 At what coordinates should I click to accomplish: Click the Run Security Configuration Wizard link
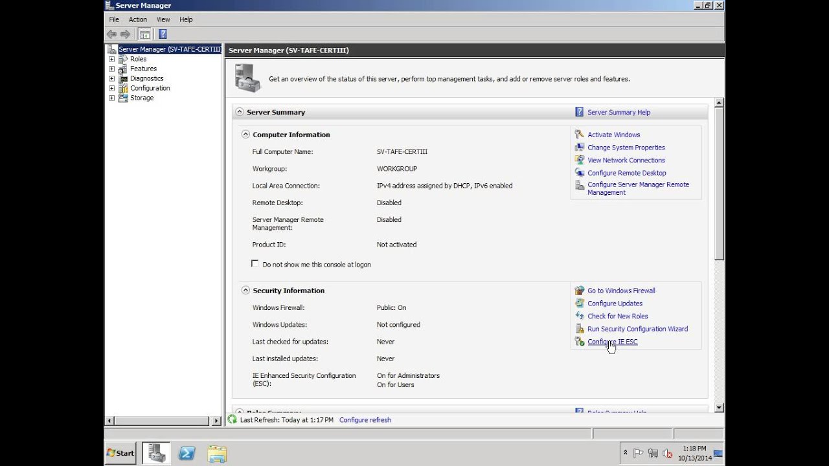tap(637, 329)
